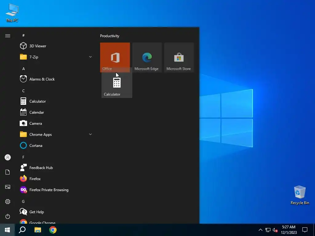Click the Office tile
315x236 pixels.
(x=115, y=57)
